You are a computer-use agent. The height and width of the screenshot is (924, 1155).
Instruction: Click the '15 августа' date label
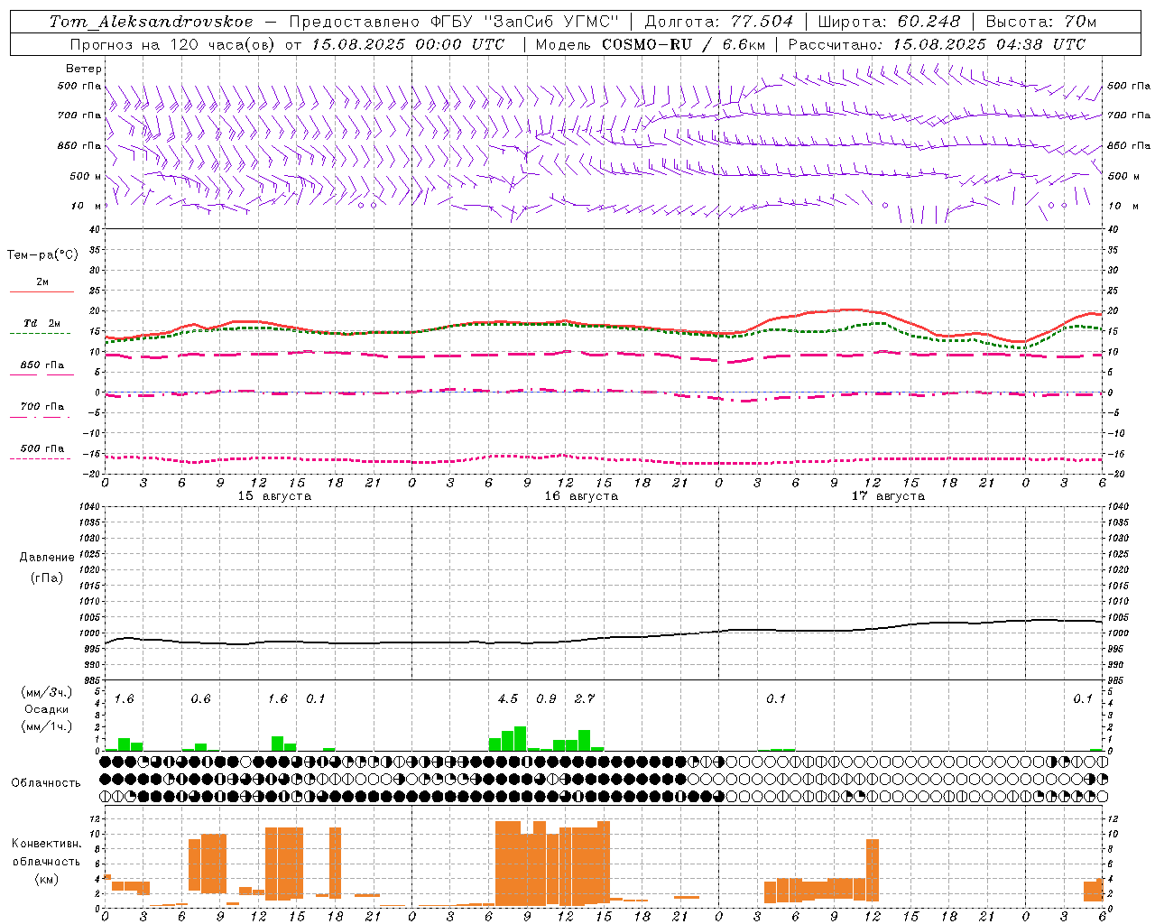click(274, 496)
